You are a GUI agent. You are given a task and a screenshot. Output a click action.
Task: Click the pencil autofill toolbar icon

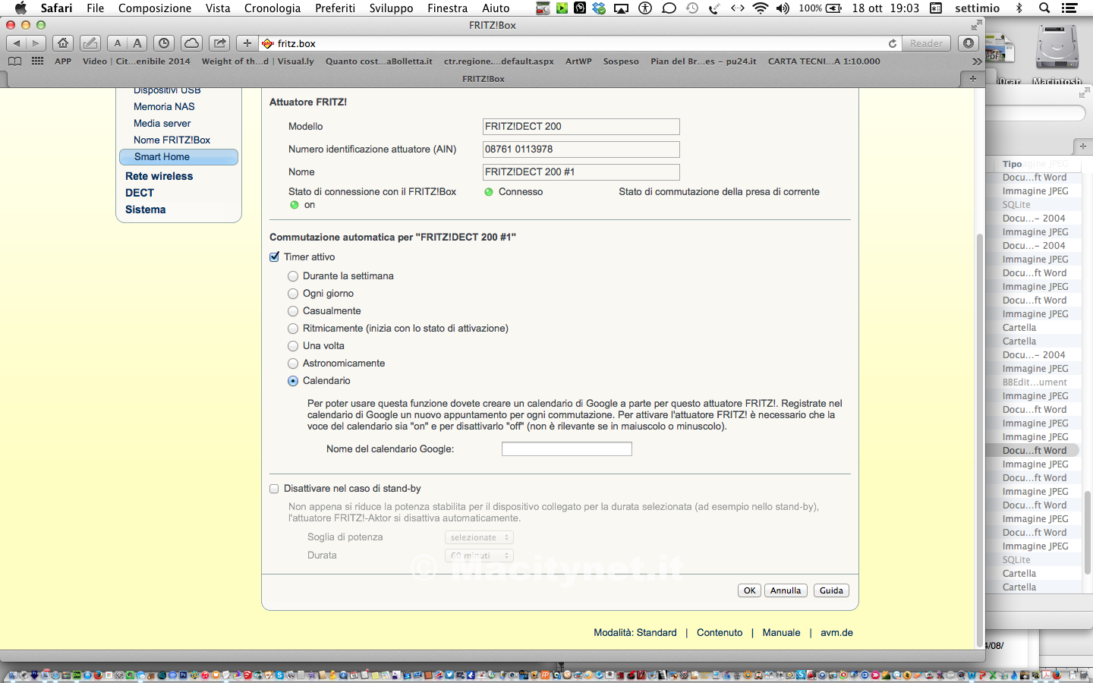tap(90, 43)
